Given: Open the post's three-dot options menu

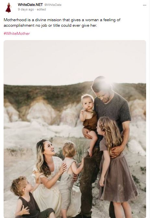Looking at the screenshot, I should [x=144, y=5].
